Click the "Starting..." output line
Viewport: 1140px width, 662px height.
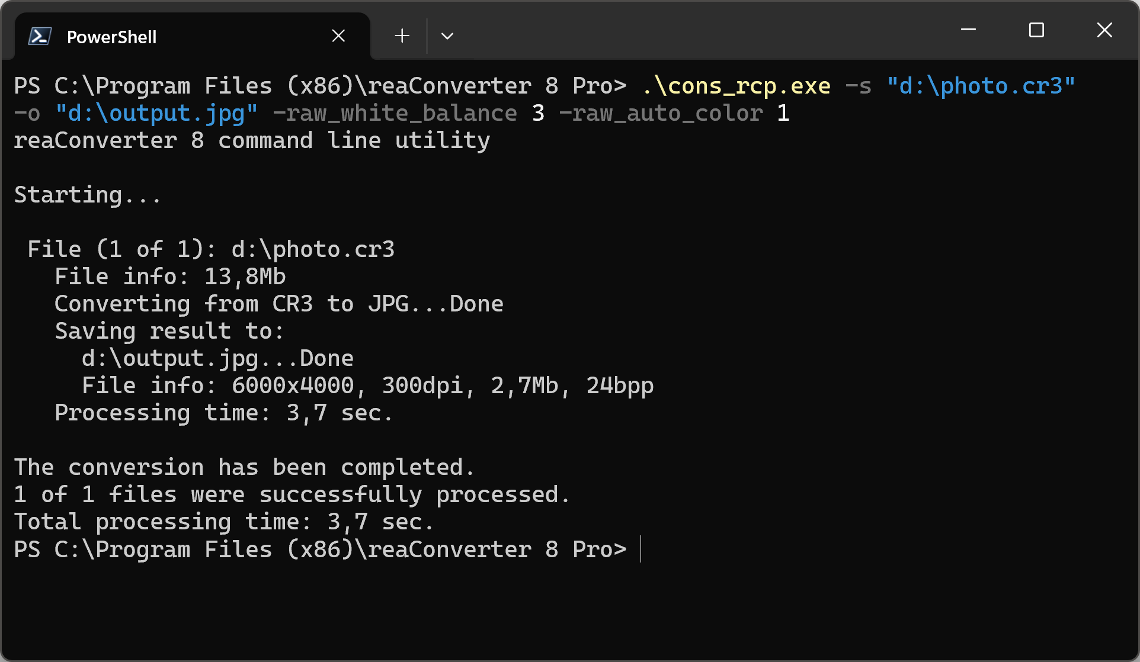pyautogui.click(x=88, y=195)
